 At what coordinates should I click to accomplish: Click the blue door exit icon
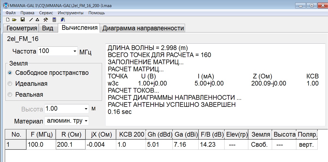[x=62, y=20]
